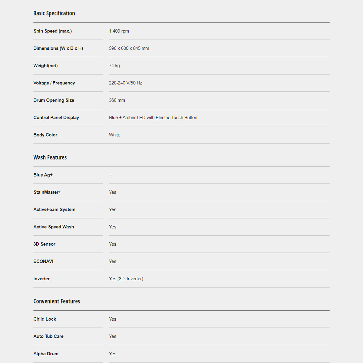Click the 596 x 600 x 845 mm value
This screenshot has height=363, width=363.
pyautogui.click(x=129, y=48)
